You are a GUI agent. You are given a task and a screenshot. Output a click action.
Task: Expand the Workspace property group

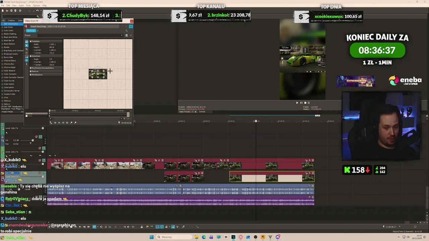pyautogui.click(x=30, y=75)
